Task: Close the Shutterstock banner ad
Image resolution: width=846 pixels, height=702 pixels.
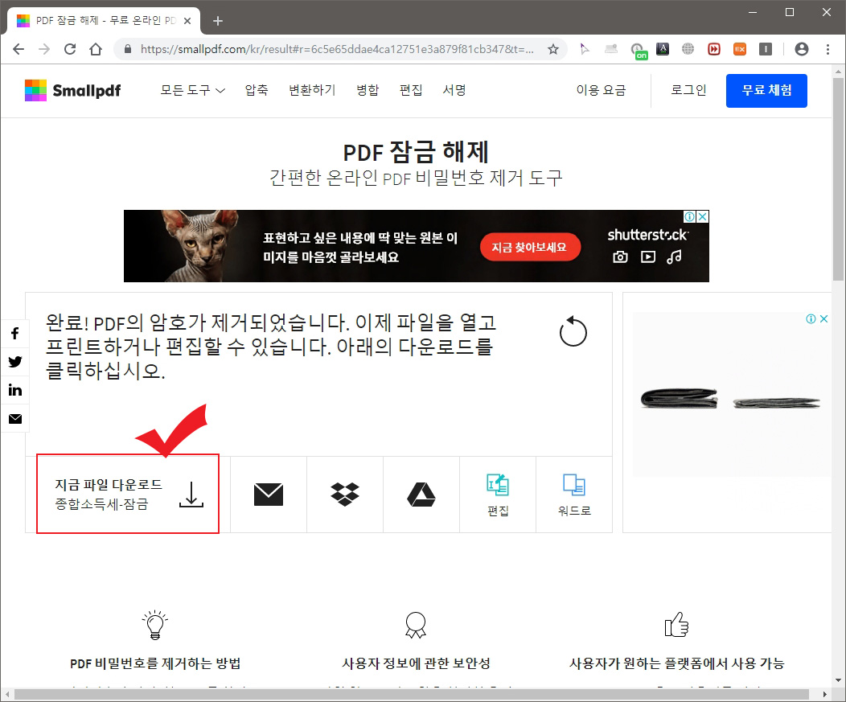Action: (x=703, y=216)
